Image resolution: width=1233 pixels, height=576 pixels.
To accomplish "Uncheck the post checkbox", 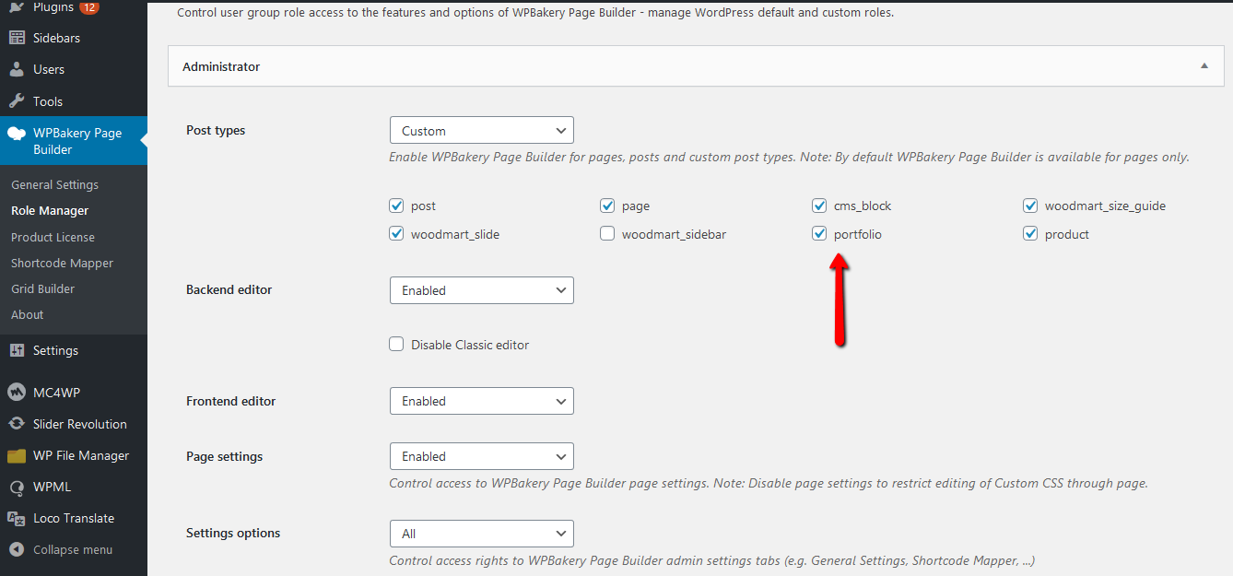I will click(396, 206).
